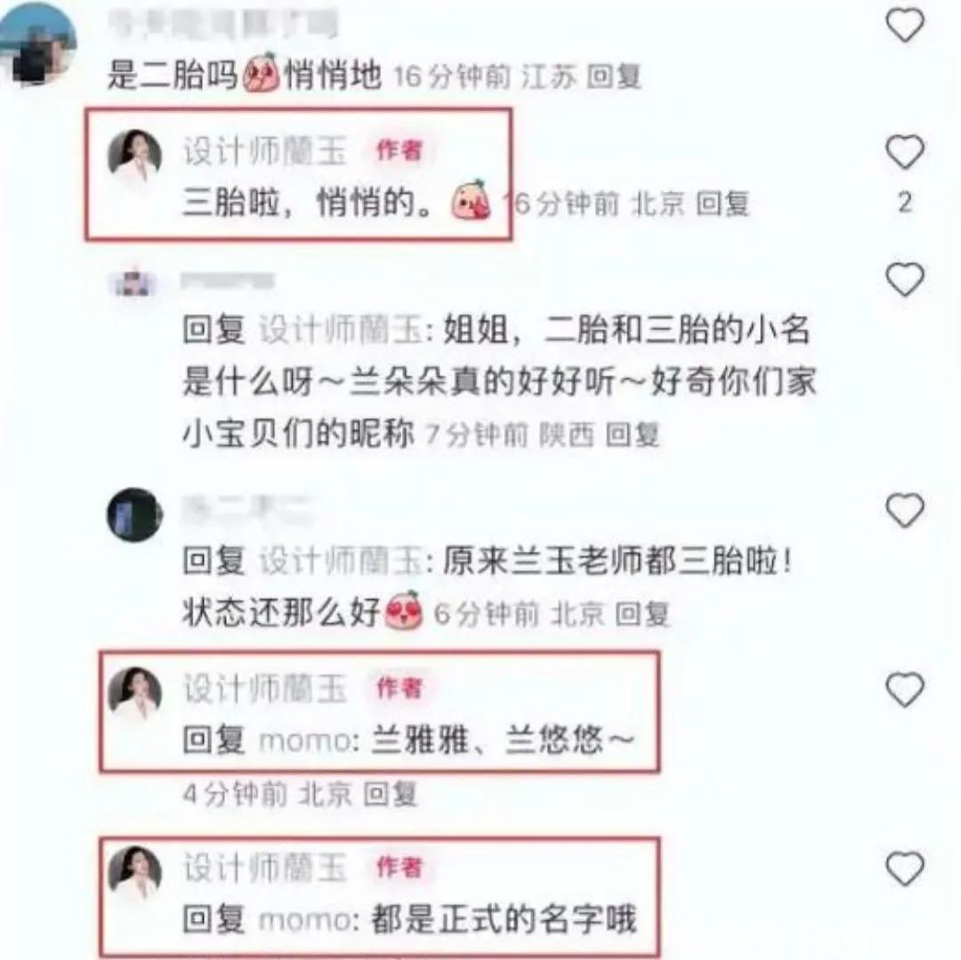The height and width of the screenshot is (960, 961).
Task: Open 设计师蘭玉 avatar on the last reply
Action: pos(135,873)
